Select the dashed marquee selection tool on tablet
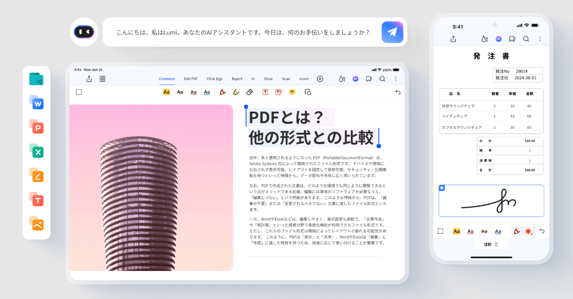Image resolution: width=573 pixels, height=299 pixels. [x=78, y=92]
